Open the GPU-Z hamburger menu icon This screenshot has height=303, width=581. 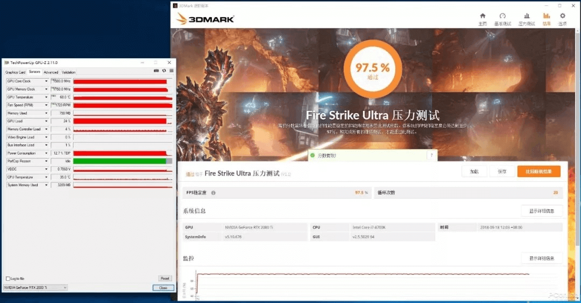(172, 71)
